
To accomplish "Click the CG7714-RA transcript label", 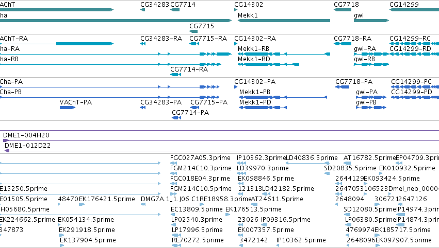I will pyautogui.click(x=189, y=69).
